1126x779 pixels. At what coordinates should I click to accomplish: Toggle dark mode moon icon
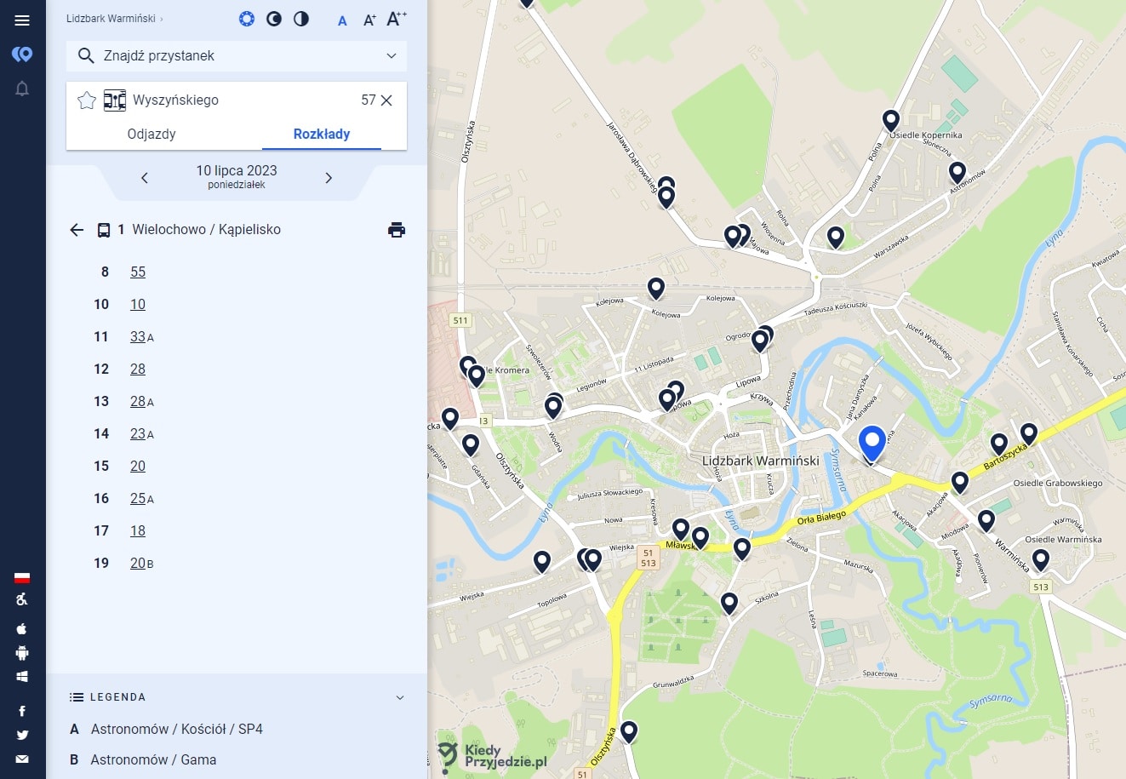coord(274,19)
